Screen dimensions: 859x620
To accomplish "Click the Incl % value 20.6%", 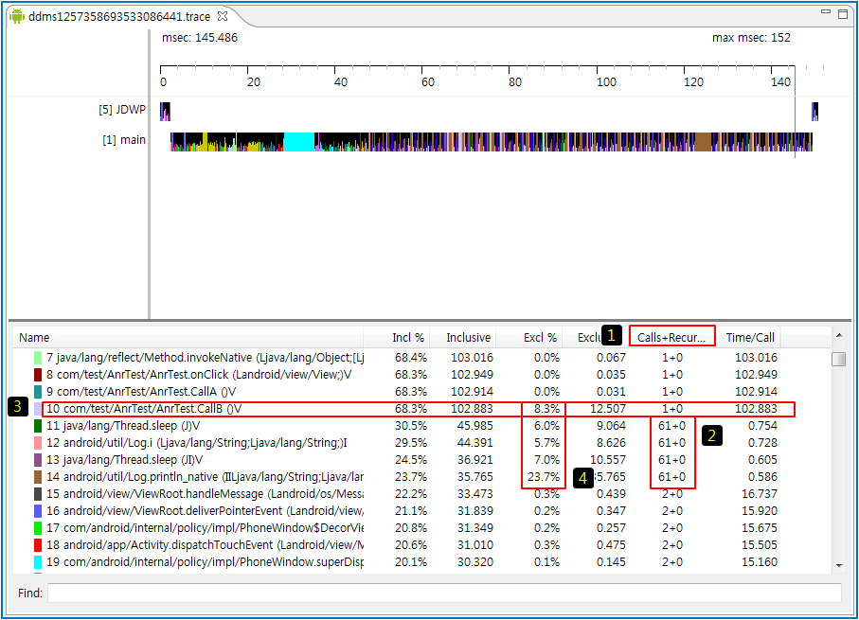I will (x=410, y=544).
